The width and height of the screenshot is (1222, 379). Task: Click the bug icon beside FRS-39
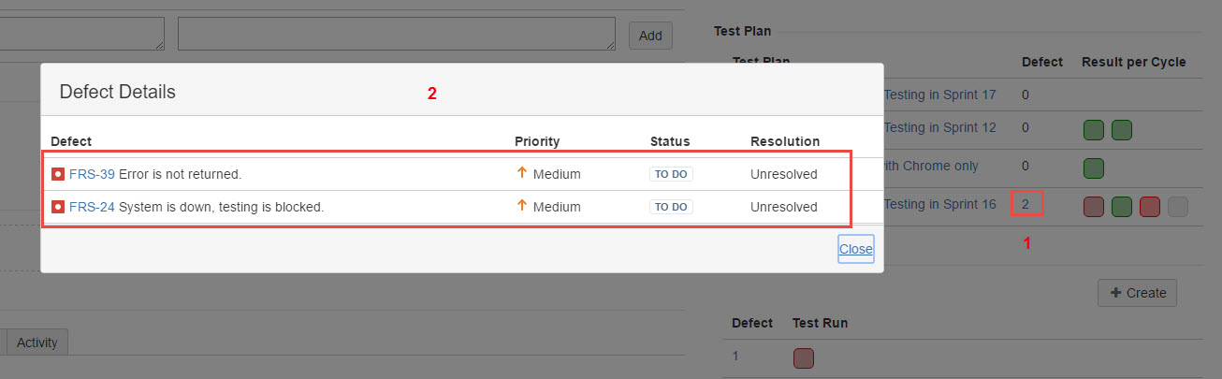click(x=57, y=174)
